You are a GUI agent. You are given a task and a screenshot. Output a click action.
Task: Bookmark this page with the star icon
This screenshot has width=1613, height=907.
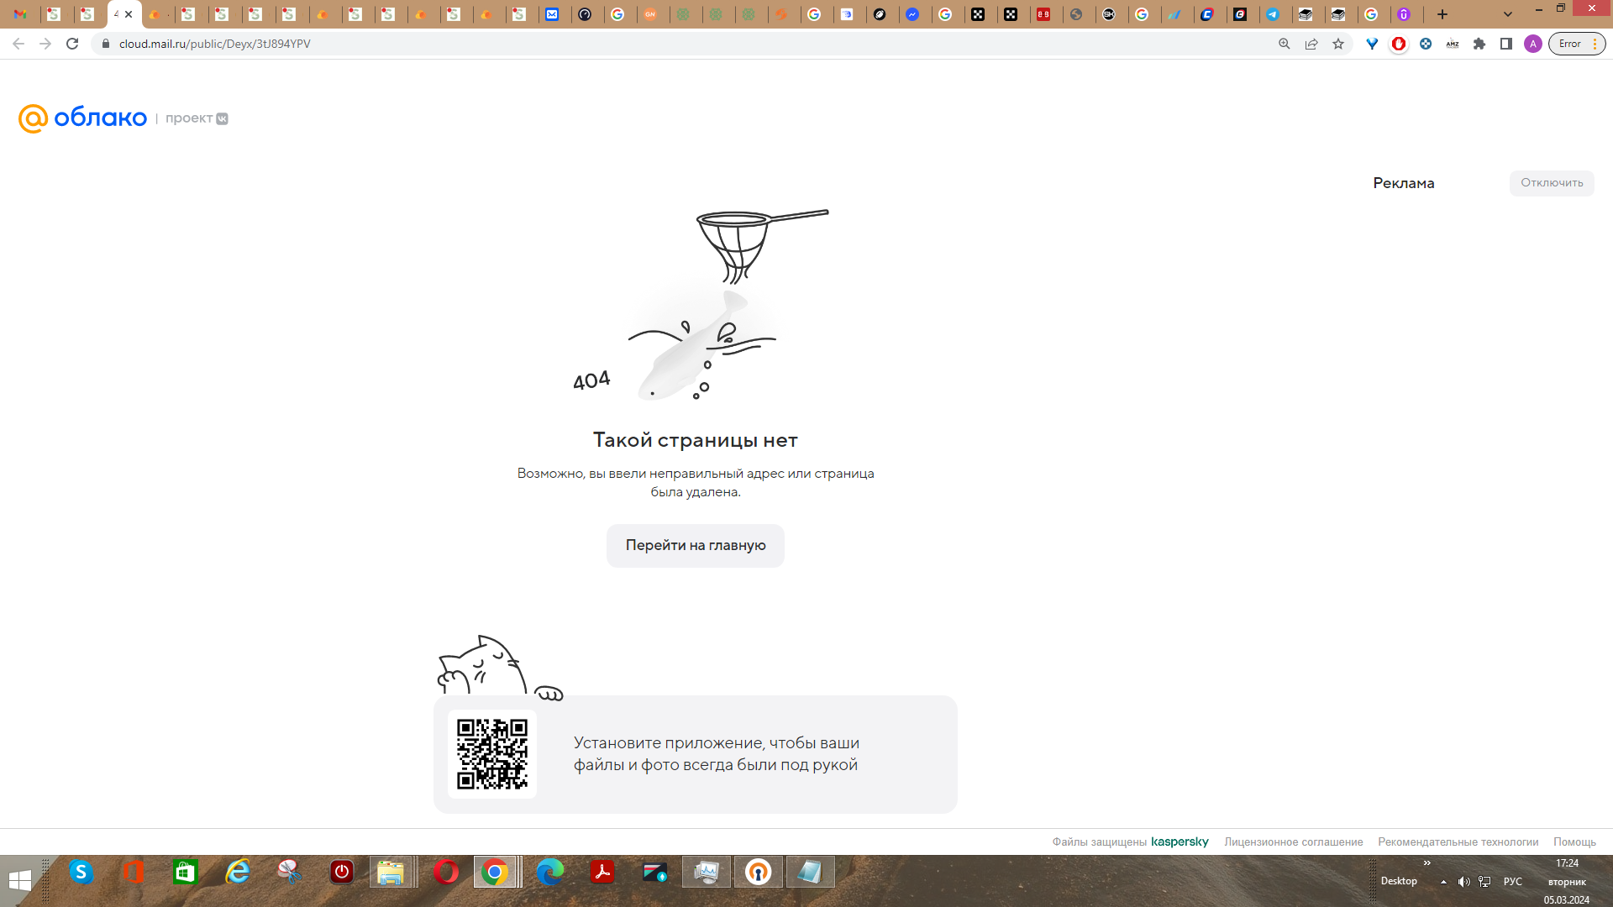(1338, 44)
